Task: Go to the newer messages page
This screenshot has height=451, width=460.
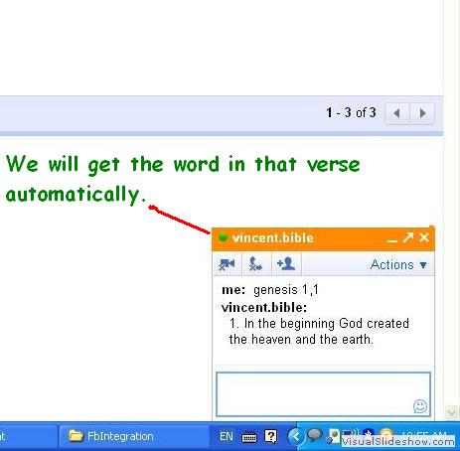Action: [x=397, y=113]
